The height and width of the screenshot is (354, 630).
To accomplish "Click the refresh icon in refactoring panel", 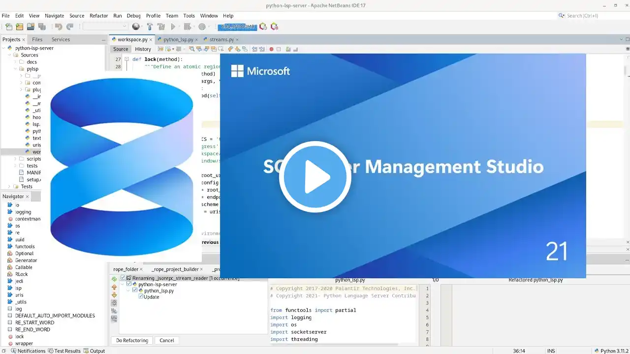I will tap(114, 279).
